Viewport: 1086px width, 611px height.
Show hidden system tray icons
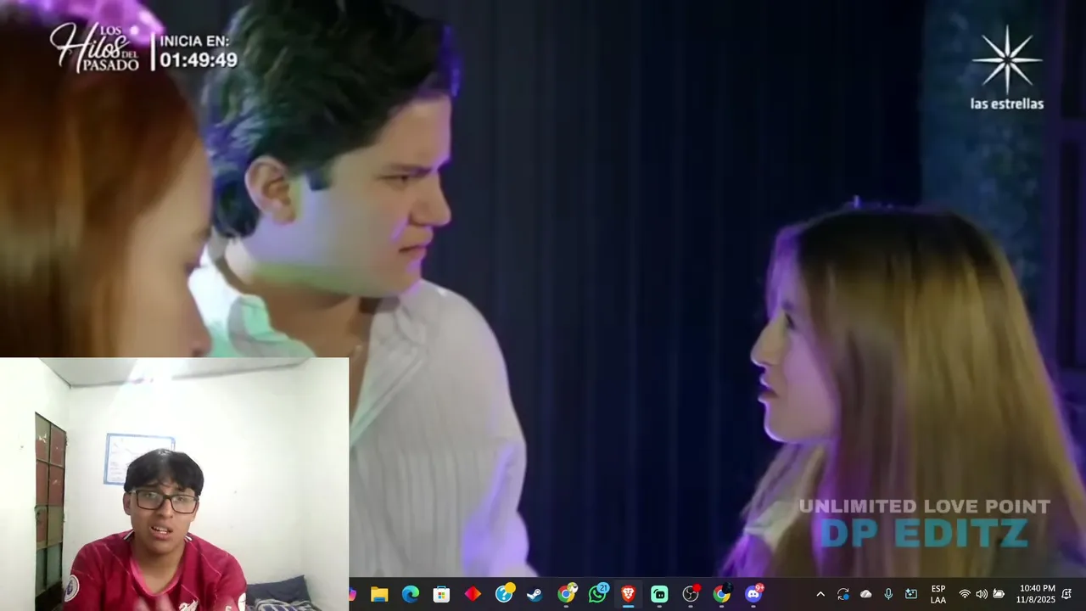click(820, 594)
